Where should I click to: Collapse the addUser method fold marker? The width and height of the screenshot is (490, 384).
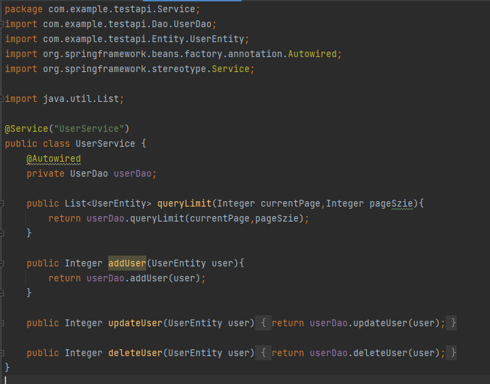click(x=3, y=263)
